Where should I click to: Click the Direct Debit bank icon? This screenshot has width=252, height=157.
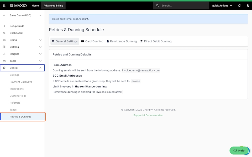coord(141,41)
